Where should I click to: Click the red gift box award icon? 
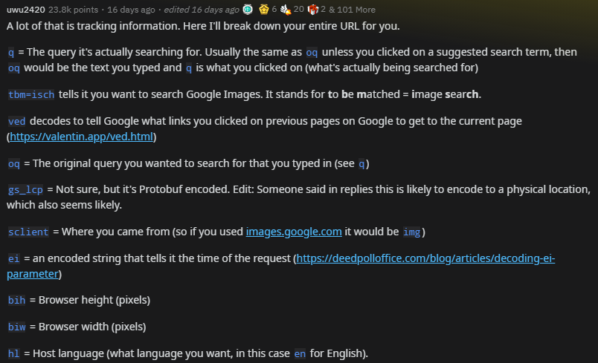click(x=312, y=10)
